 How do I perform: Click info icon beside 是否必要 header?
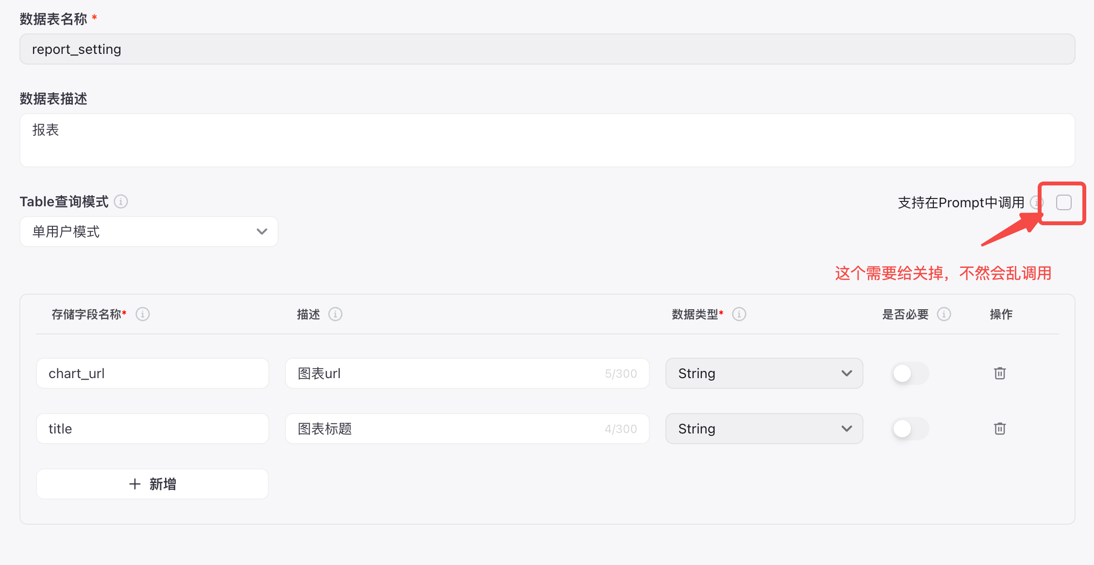pyautogui.click(x=944, y=315)
